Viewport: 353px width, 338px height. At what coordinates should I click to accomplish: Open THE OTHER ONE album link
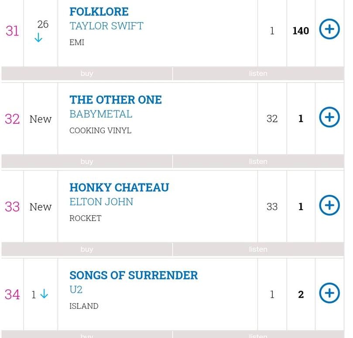click(x=116, y=100)
